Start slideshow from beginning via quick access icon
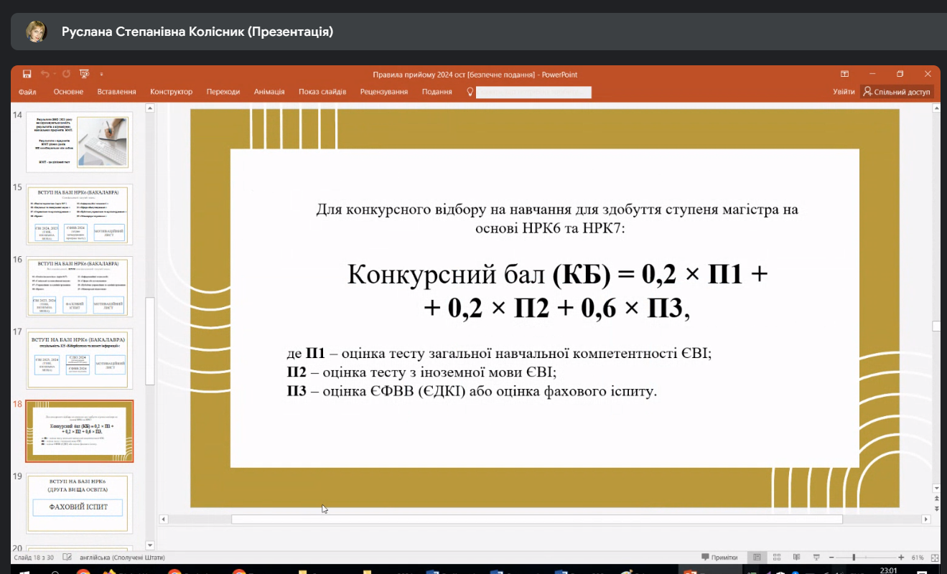 click(x=84, y=74)
